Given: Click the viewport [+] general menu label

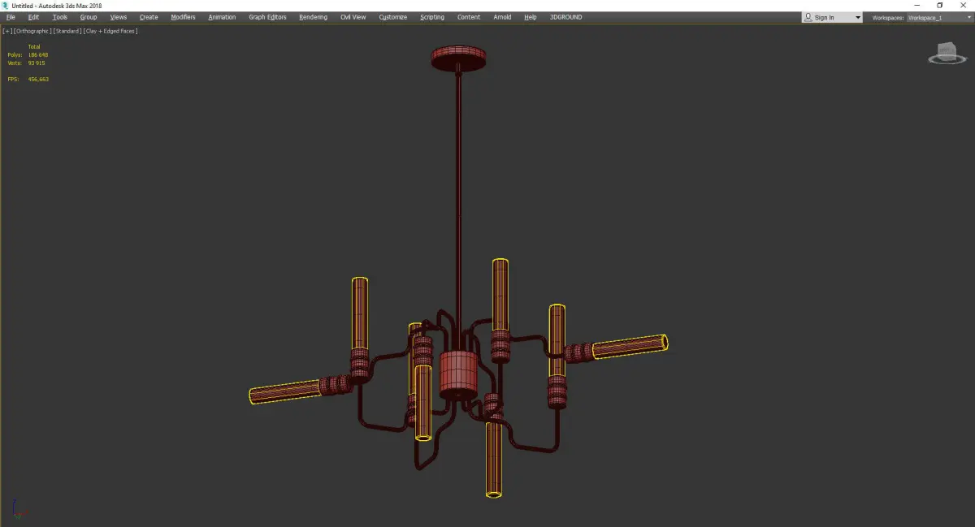Looking at the screenshot, I should [x=7, y=31].
